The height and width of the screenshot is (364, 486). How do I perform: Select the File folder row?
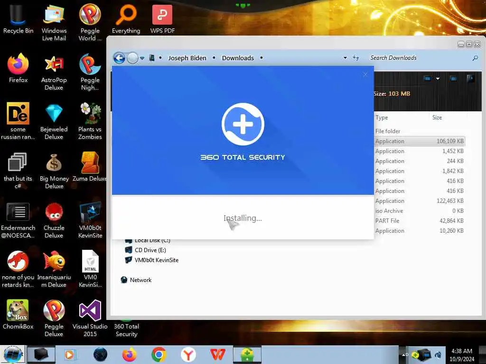[420, 131]
